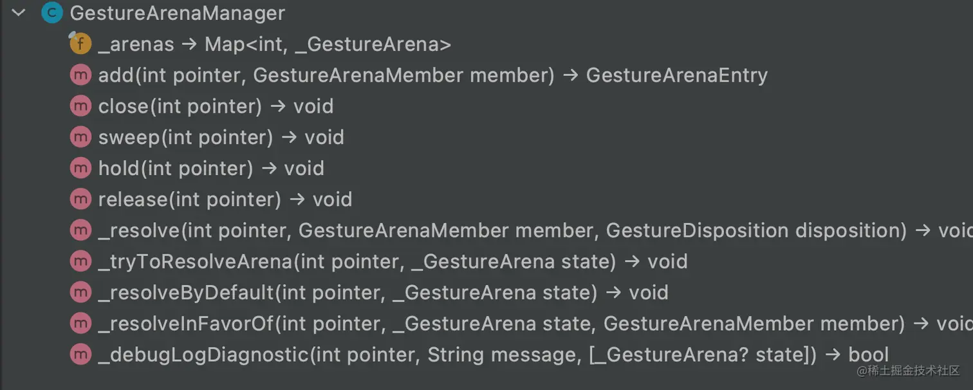Select the _resolveInFavorOf method entry
This screenshot has width=973, height=390.
point(535,323)
